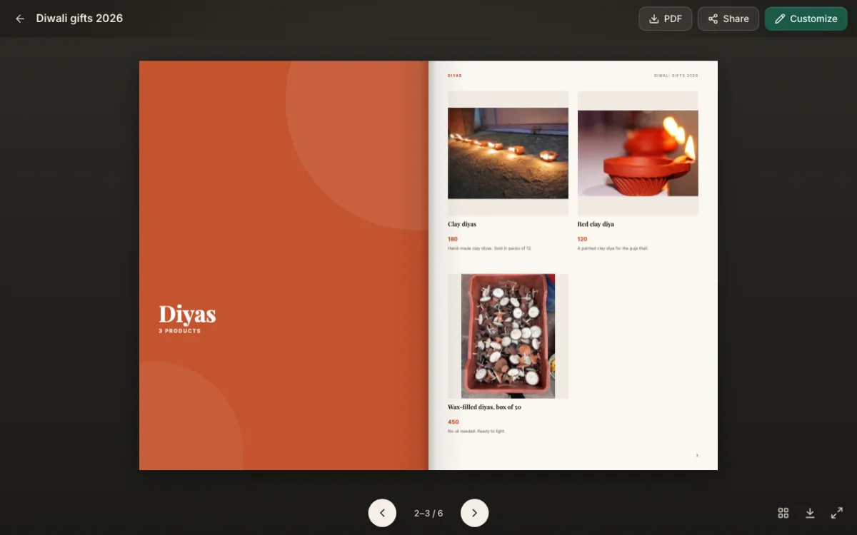Click 'Hand-made clay diyas' description text

pyautogui.click(x=490, y=248)
